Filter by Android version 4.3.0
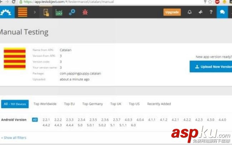The height and width of the screenshot is (145, 232). coord(211,120)
